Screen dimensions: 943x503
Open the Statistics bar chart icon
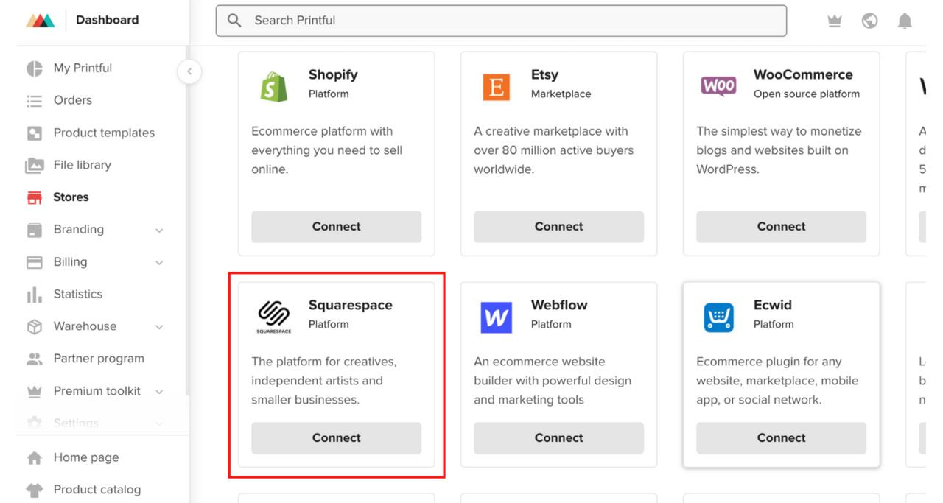point(35,295)
